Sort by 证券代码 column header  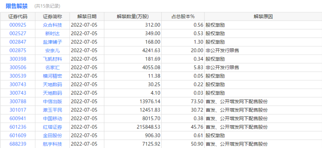point(18,17)
